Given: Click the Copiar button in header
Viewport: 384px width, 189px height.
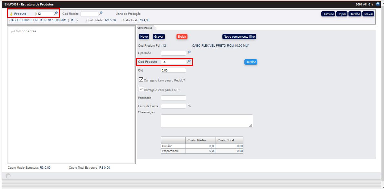Looking at the screenshot, I should pyautogui.click(x=342, y=14).
